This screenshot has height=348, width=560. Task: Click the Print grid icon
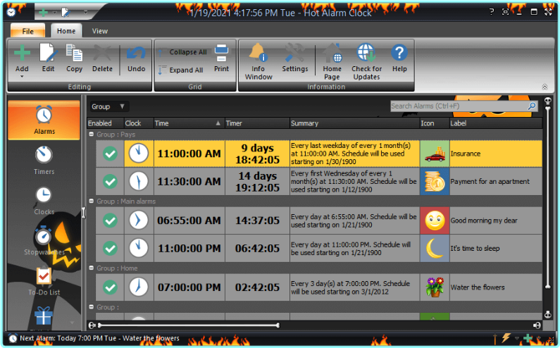pos(221,54)
